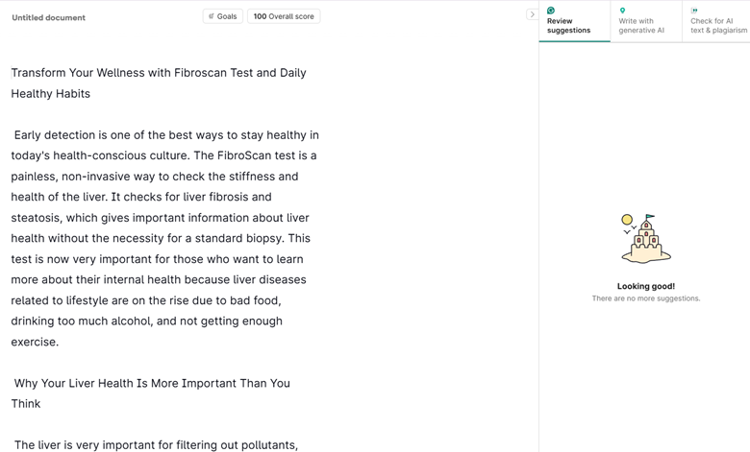Viewport: 750px width, 452px height.
Task: Click the sandcastle illustration
Action: click(645, 240)
